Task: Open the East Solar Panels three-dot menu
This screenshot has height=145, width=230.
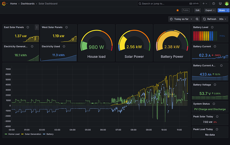Action: (37, 27)
